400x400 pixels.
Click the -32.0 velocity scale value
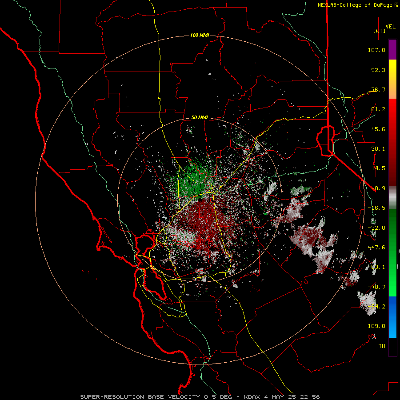click(376, 228)
